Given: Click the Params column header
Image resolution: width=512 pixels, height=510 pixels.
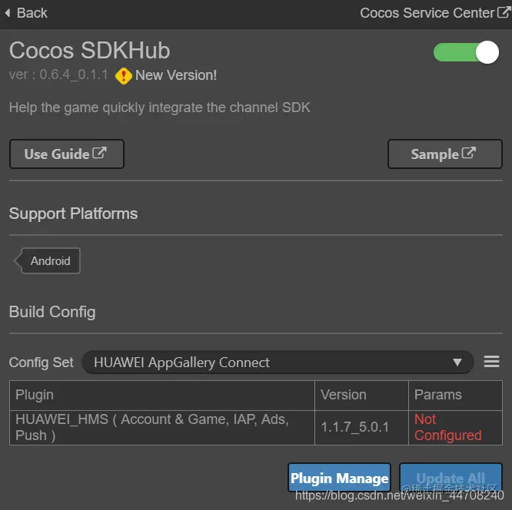Looking at the screenshot, I should (455, 395).
